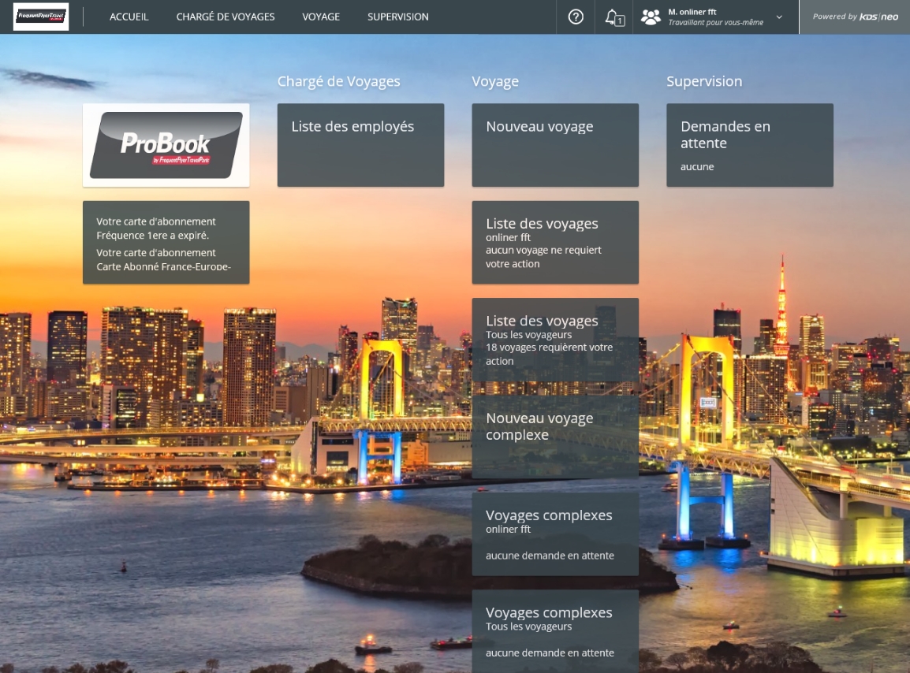Open the Liste des employés tile
Viewport: 910px width, 673px height.
360,145
